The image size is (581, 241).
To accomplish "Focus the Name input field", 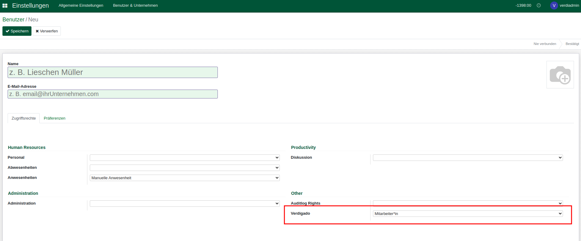I will (113, 72).
